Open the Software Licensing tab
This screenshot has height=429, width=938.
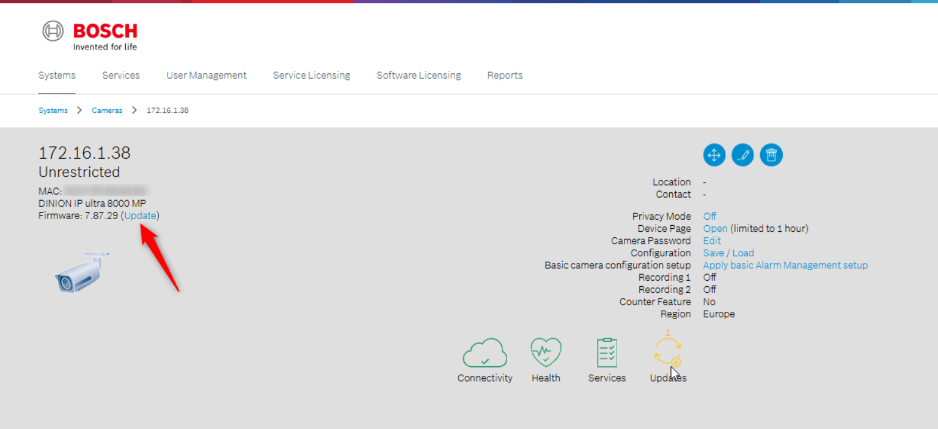click(419, 76)
